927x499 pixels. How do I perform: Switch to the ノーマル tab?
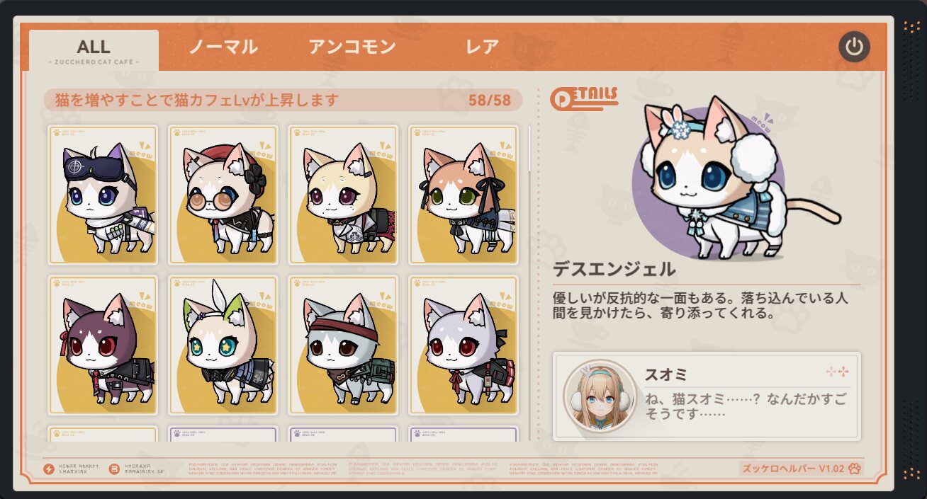[x=223, y=47]
